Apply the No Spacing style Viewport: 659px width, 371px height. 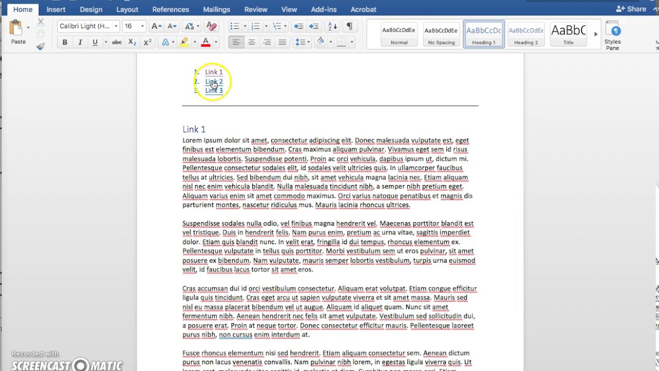(441, 35)
